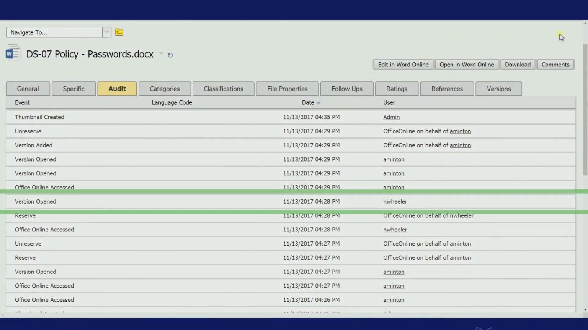Click the sort arrow on the Date column
This screenshot has width=588, height=330.
tap(318, 102)
